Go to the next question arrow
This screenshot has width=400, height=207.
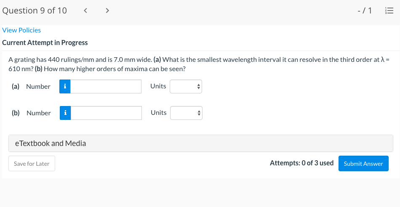pyautogui.click(x=107, y=11)
